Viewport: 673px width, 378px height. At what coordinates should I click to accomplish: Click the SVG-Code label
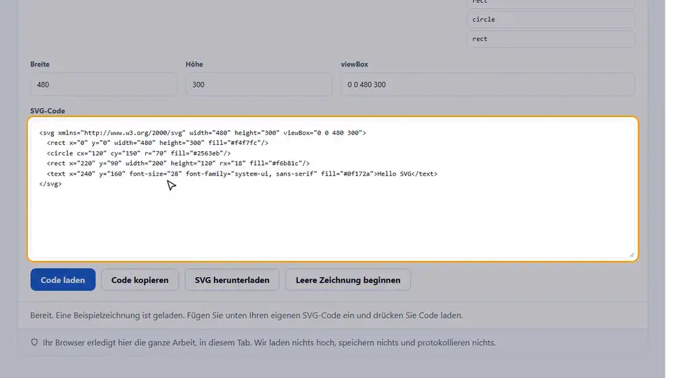[x=48, y=111]
